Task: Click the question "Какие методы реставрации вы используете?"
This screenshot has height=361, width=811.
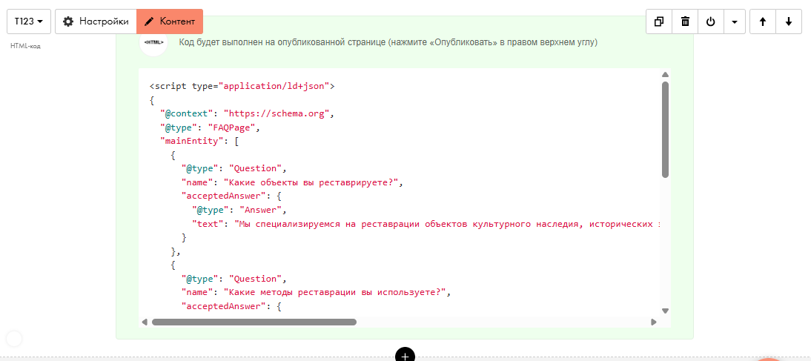Action: tap(334, 292)
